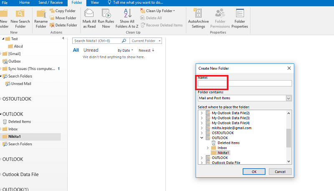Viewport: 334px width, 191px height.
Task: Expand OSTOUTLOOK node in dialog tree
Action: pos(202,133)
